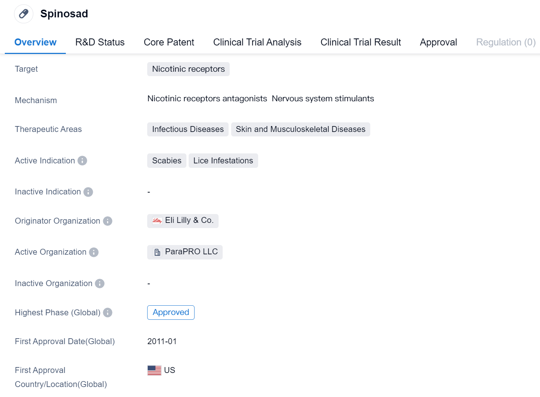
Task: Open the Core Patent tab
Action: 169,43
